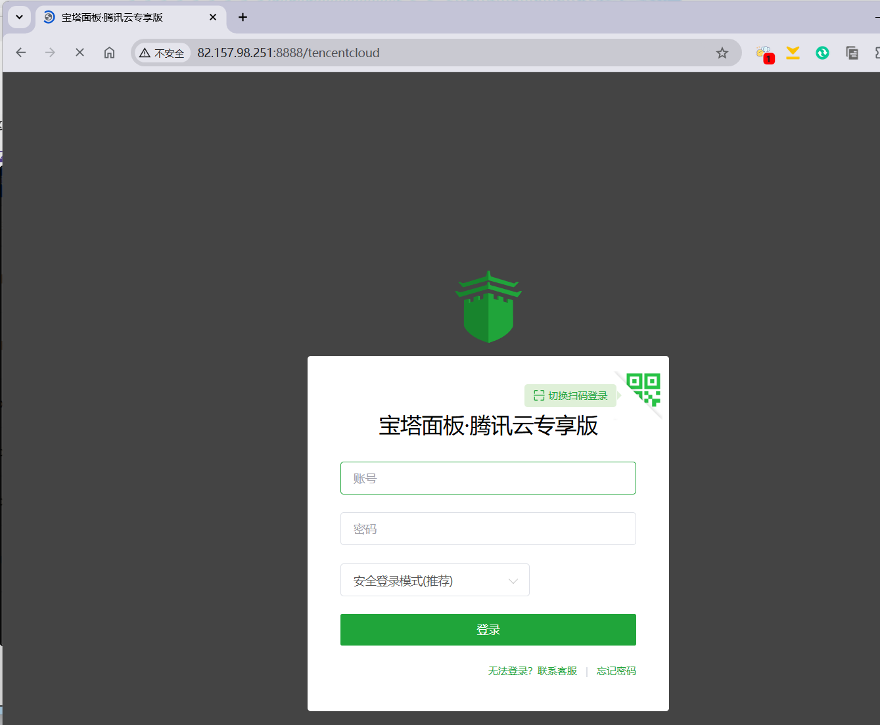Viewport: 880px width, 725px height.
Task: Open the 忘记密码 link
Action: click(616, 671)
